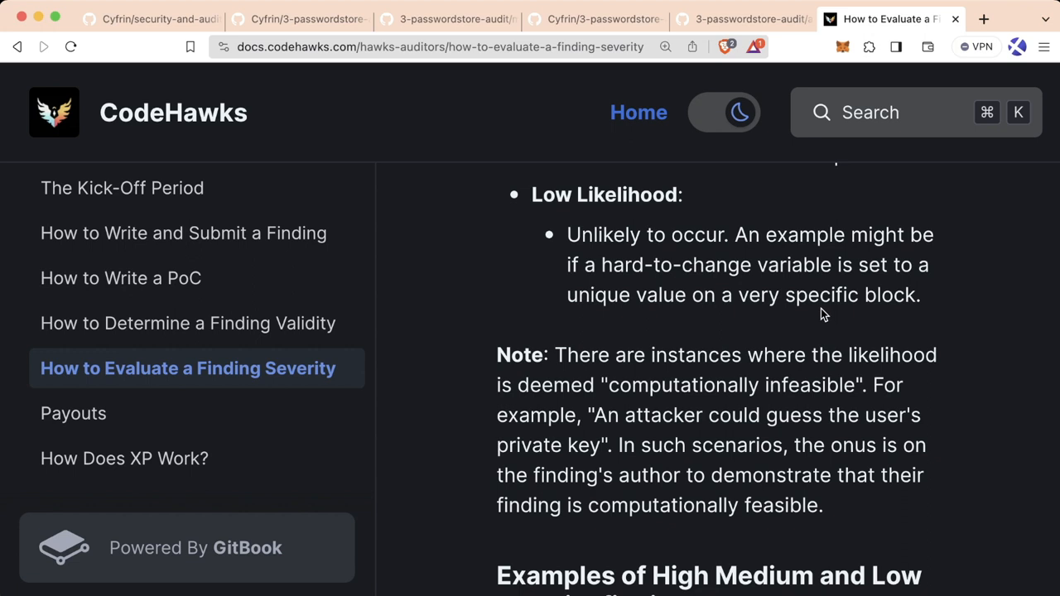Open How to Write a PoC page
The width and height of the screenshot is (1060, 596).
tap(121, 278)
